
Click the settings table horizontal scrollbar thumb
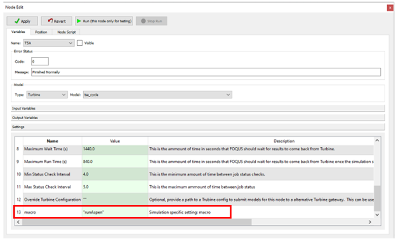pos(136,222)
